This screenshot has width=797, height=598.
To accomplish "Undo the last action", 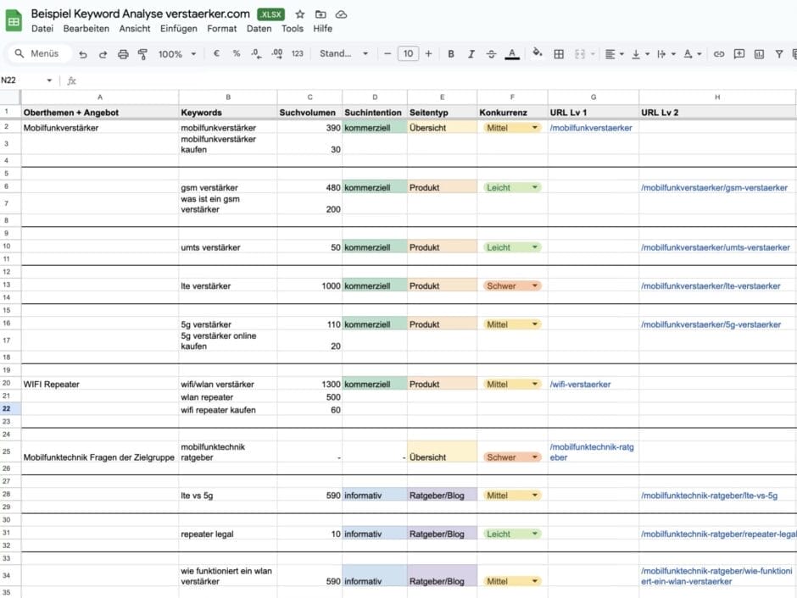I will tap(83, 54).
